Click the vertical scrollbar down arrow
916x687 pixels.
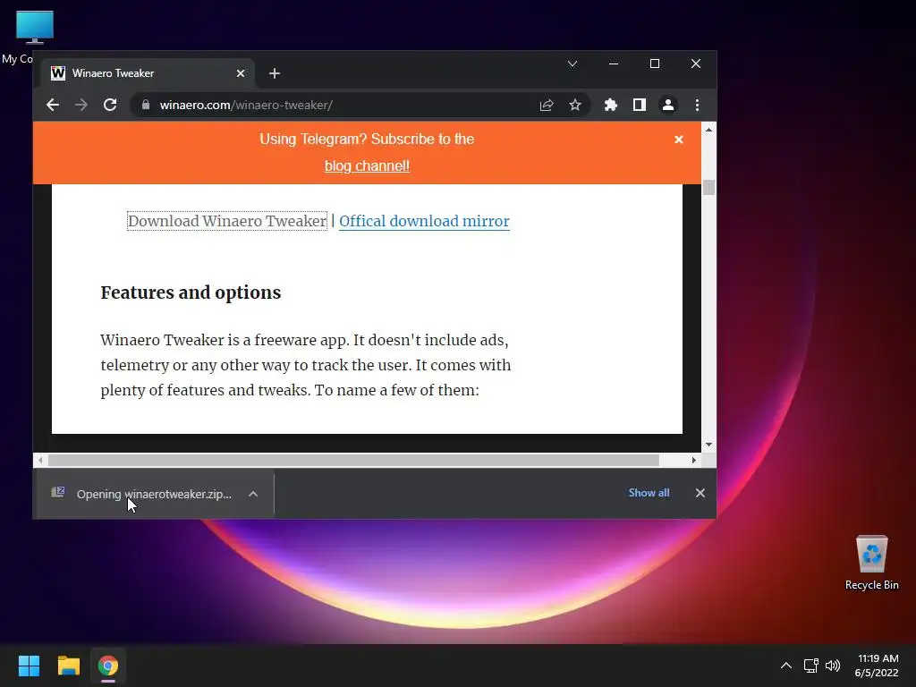pos(708,445)
